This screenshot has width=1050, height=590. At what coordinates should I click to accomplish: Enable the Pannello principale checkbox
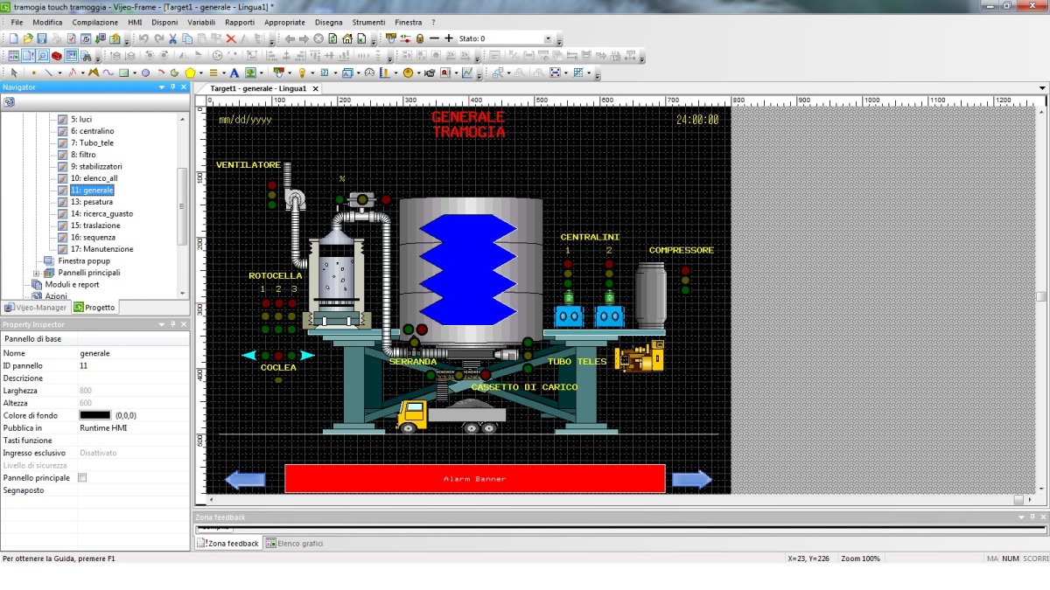point(82,478)
